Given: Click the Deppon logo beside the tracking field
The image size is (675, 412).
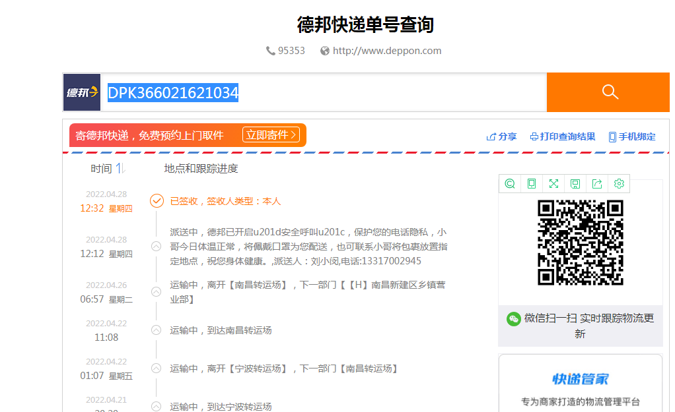Looking at the screenshot, I should 82,92.
